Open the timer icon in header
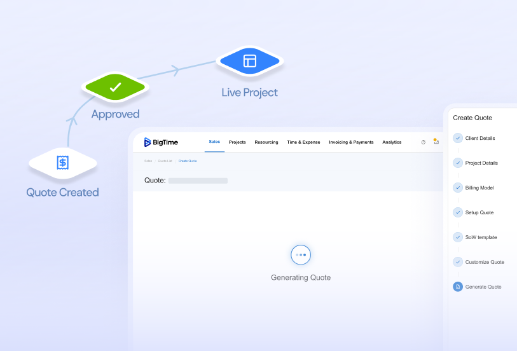The width and height of the screenshot is (517, 351). click(424, 142)
